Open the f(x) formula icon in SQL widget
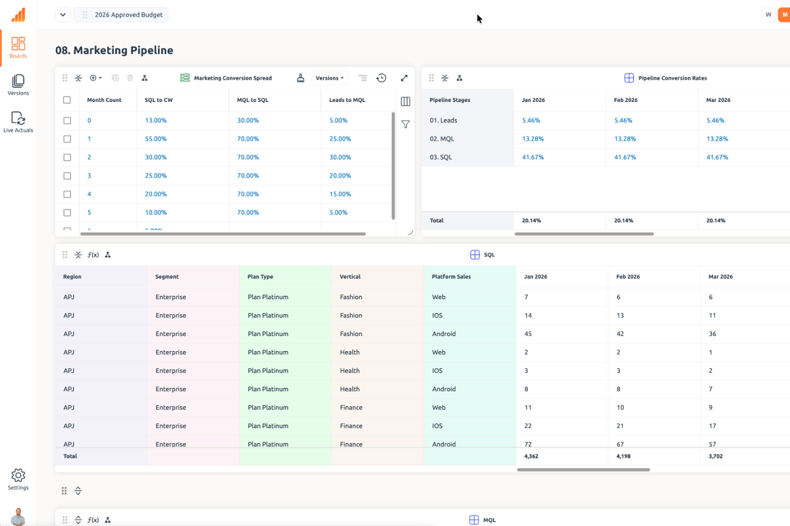This screenshot has height=526, width=790. (93, 254)
